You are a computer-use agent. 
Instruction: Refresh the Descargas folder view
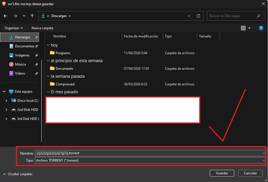[x=198, y=16]
